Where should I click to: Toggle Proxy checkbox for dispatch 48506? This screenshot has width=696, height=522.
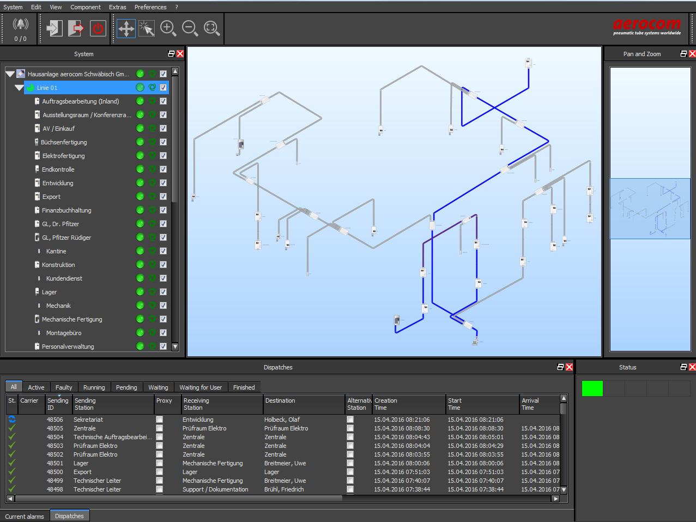[159, 420]
